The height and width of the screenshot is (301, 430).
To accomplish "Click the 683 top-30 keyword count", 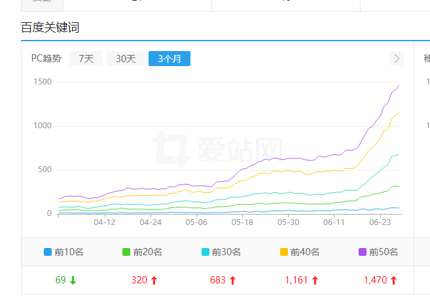I will tap(218, 280).
